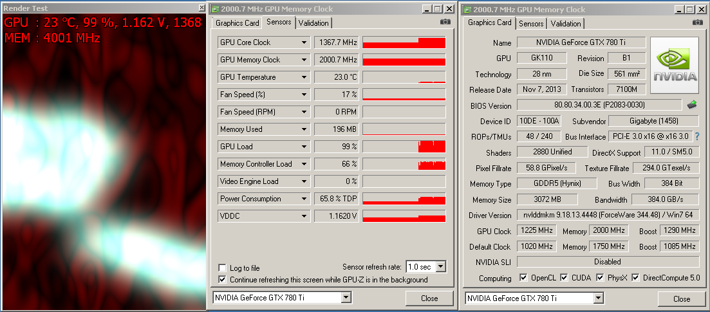Viewport: 710px width, 312px height.
Task: Open GPU selector dropdown in Graphics Card window
Action: click(599, 298)
